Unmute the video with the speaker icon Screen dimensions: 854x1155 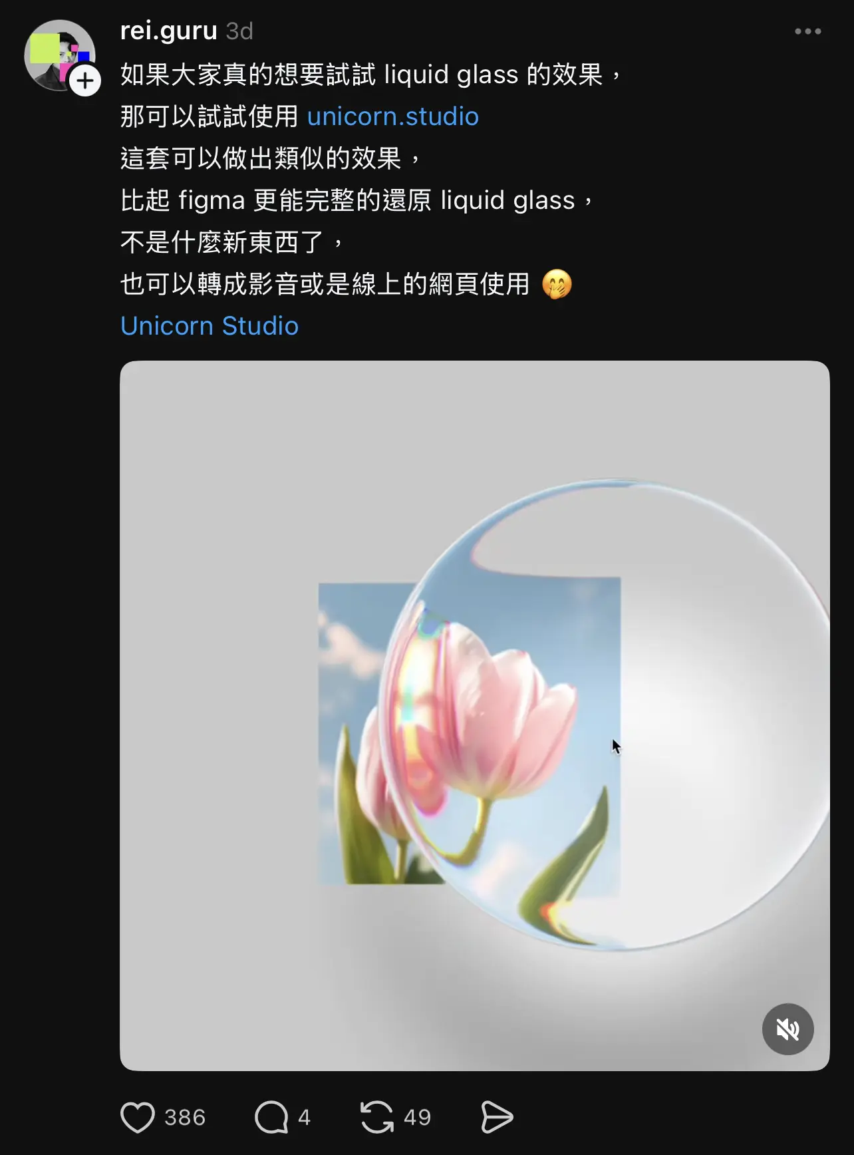[787, 1029]
